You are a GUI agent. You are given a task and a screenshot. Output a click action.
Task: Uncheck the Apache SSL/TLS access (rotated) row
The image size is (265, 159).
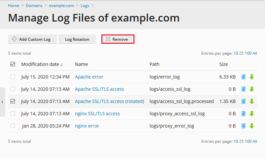13,101
